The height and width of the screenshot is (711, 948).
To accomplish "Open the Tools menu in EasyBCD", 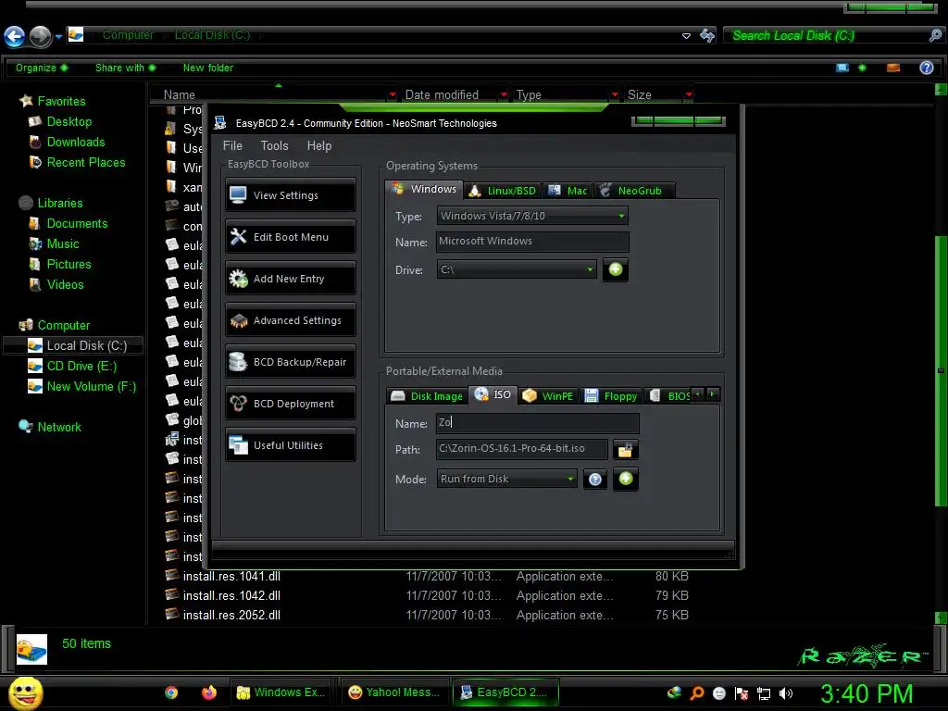I will point(274,145).
